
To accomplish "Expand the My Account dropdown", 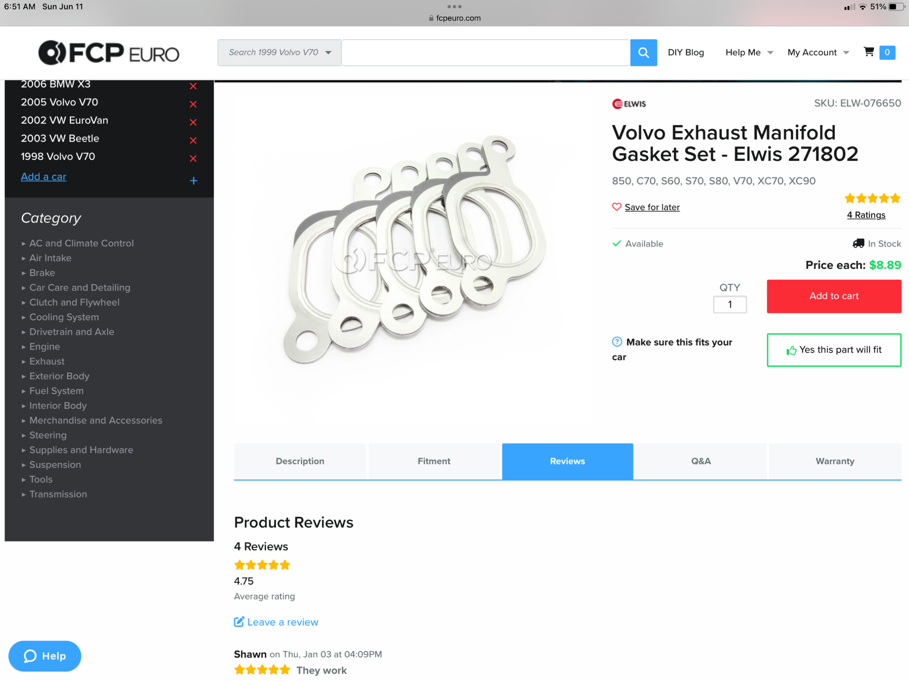I will pos(818,53).
